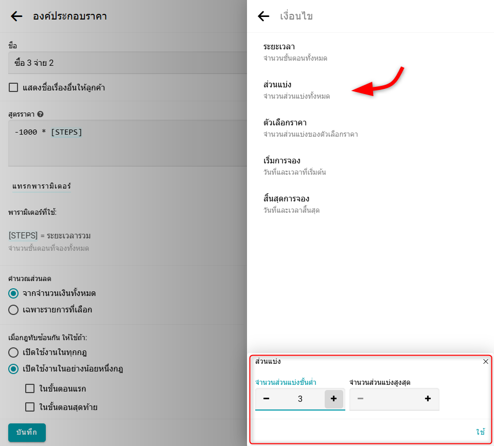The width and height of the screenshot is (494, 446).
Task: Click the บันทึก save button
Action: [27, 432]
